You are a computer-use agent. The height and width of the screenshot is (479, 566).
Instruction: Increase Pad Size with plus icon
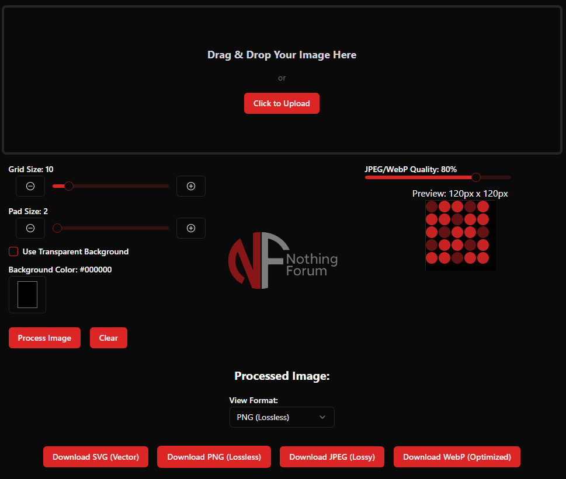[191, 228]
